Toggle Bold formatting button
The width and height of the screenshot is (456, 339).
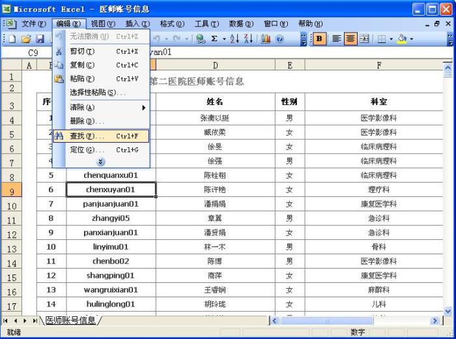point(321,39)
